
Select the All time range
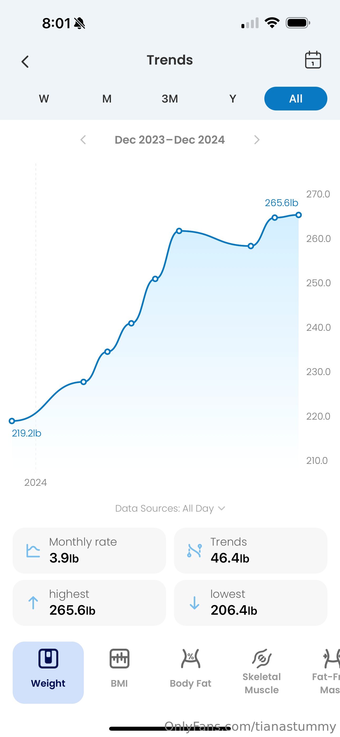[x=296, y=99]
